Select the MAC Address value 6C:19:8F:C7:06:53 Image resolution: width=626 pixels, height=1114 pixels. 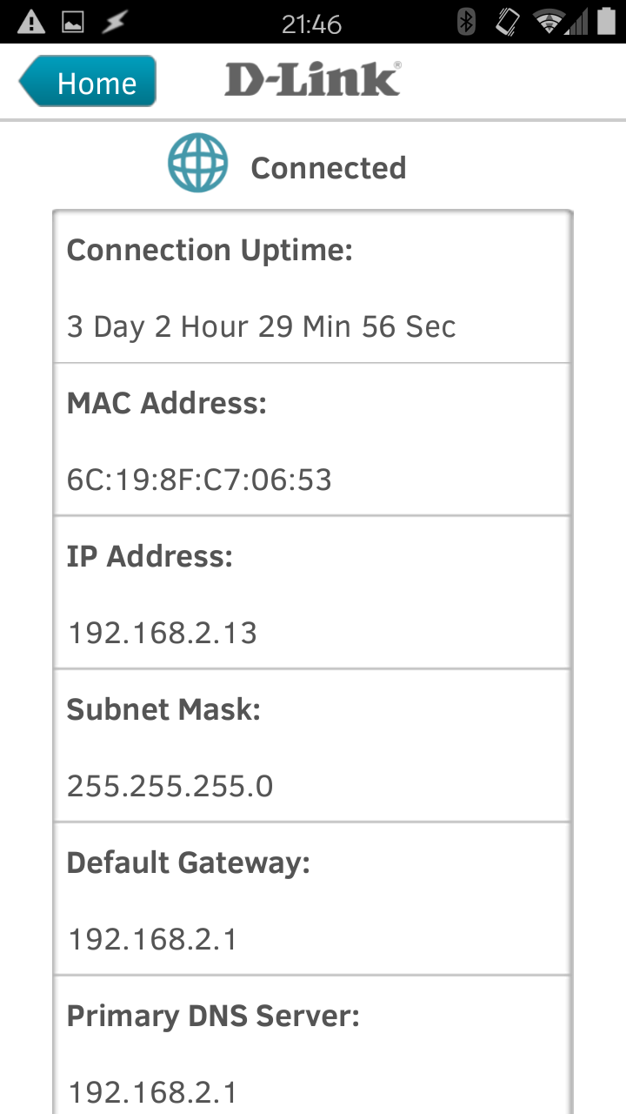200,480
